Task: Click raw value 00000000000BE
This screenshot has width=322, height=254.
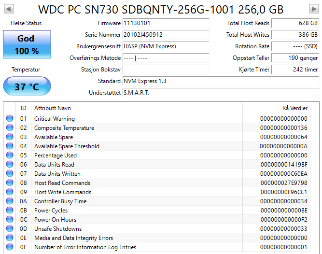Action: coord(284,211)
